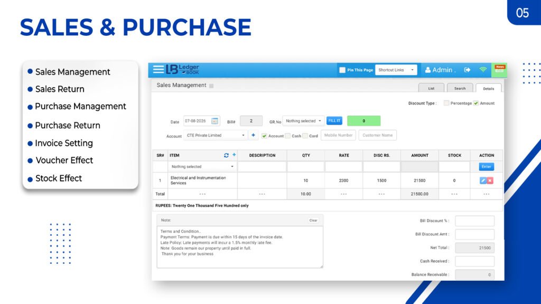
Task: Click the Sales Return bullet item
Action: [60, 89]
